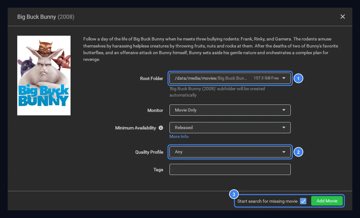The image size is (360, 218).
Task: Click the Root Folder label
Action: (x=152, y=78)
